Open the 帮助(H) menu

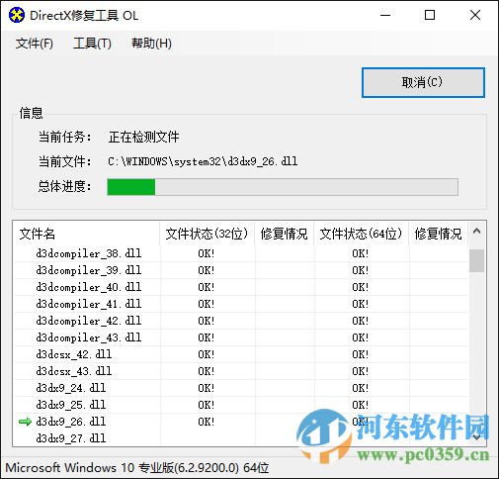coord(151,44)
